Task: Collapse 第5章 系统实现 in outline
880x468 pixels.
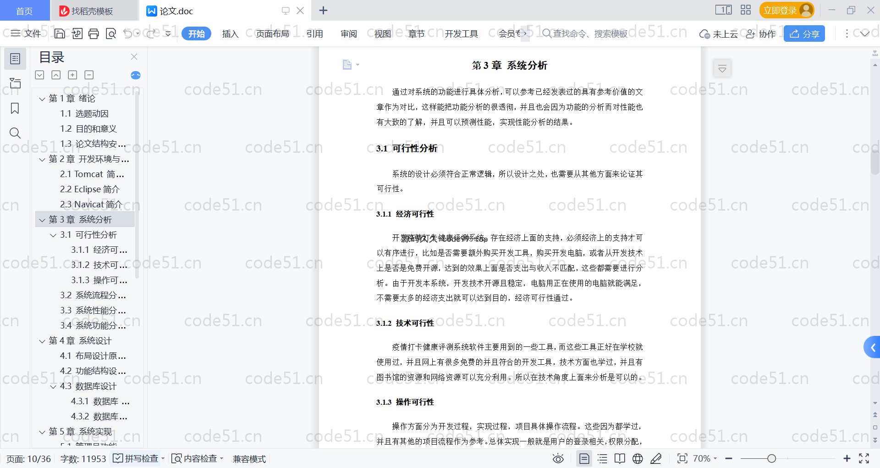Action: 42,432
